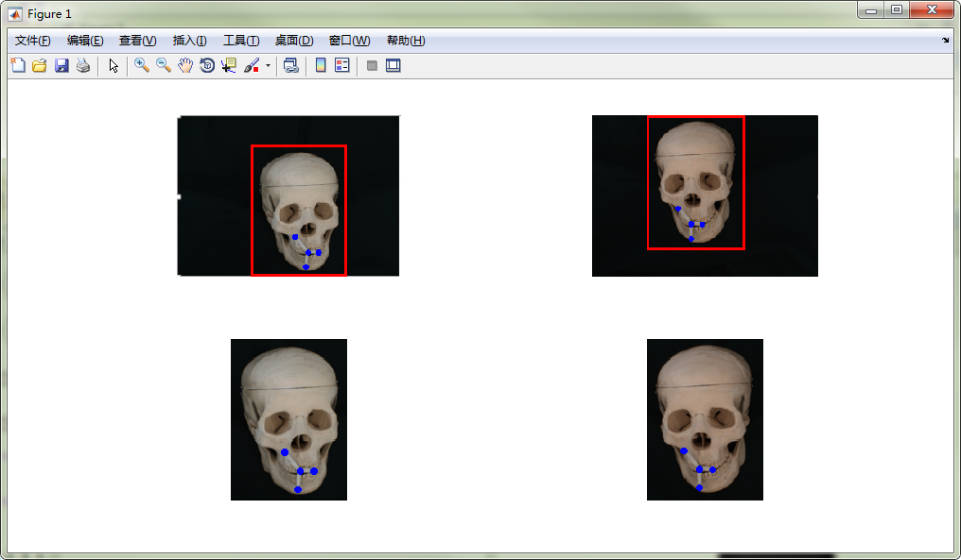
Task: Enable the Rotate 3D tool
Action: tap(207, 65)
